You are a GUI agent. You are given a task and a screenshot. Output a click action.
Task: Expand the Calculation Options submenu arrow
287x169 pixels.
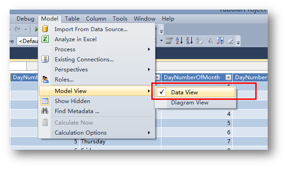tap(149, 132)
